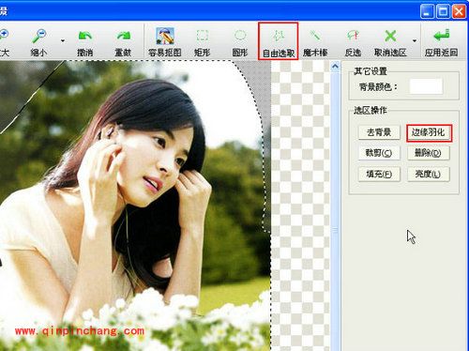Click the 裁剪(C) crop button
The width and height of the screenshot is (469, 351).
379,153
